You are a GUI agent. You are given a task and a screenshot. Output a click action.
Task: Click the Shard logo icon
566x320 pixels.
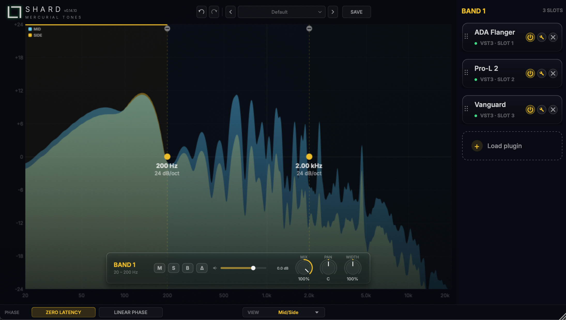[14, 12]
